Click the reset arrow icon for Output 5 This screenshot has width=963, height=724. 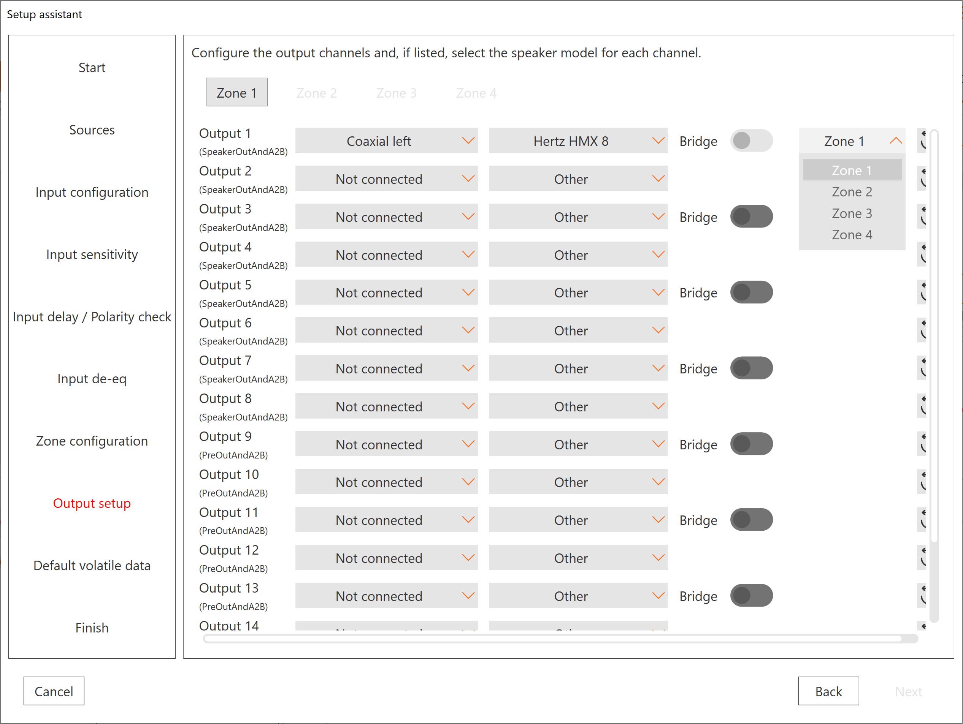[x=922, y=292]
